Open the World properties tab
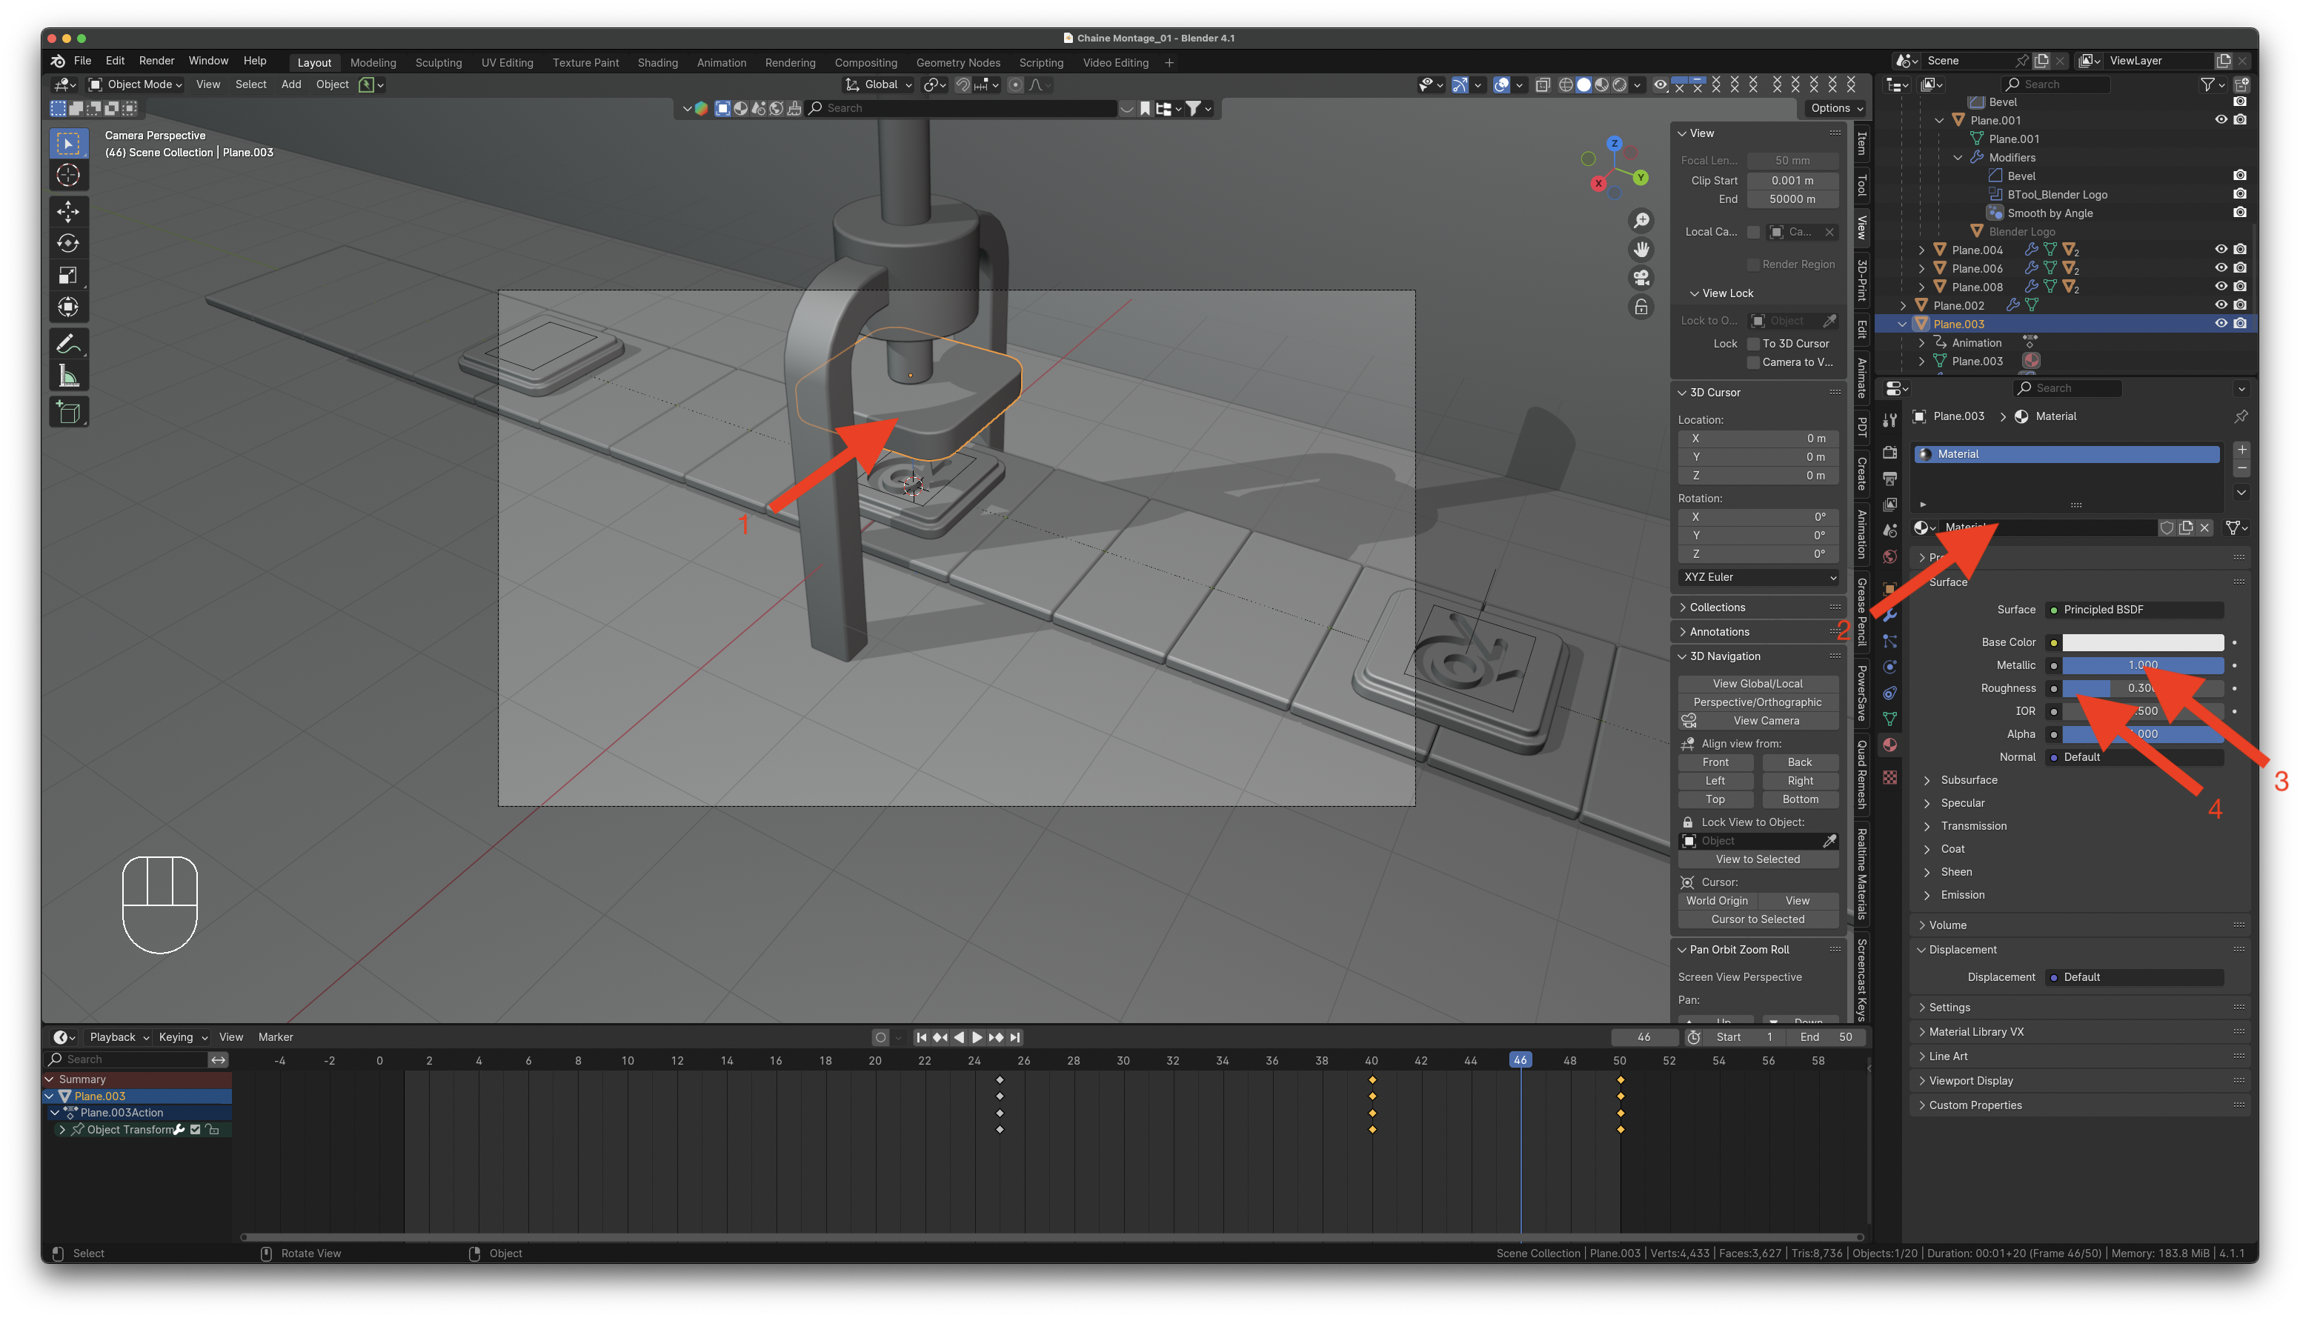The image size is (2300, 1318). click(1889, 556)
